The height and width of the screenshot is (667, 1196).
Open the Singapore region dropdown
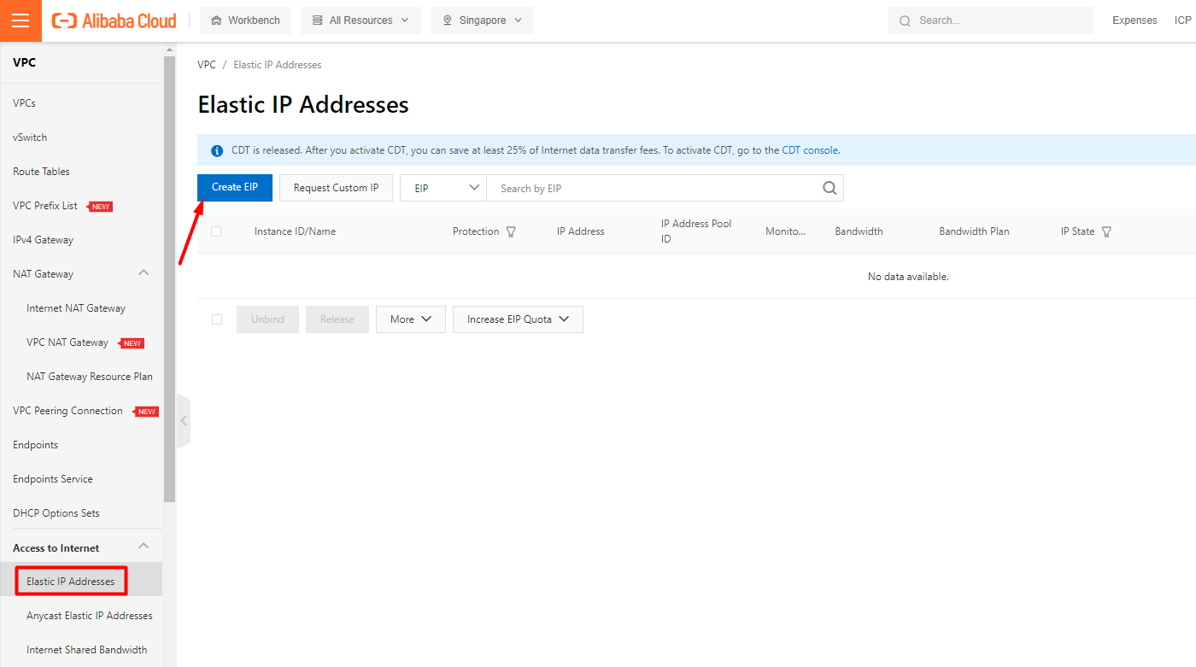coord(483,20)
